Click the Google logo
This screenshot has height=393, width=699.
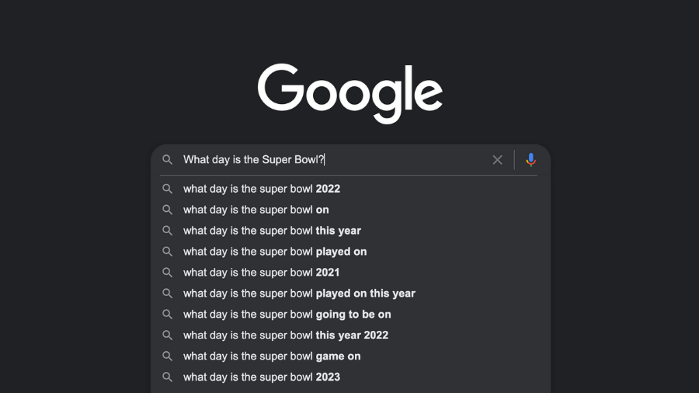click(350, 92)
